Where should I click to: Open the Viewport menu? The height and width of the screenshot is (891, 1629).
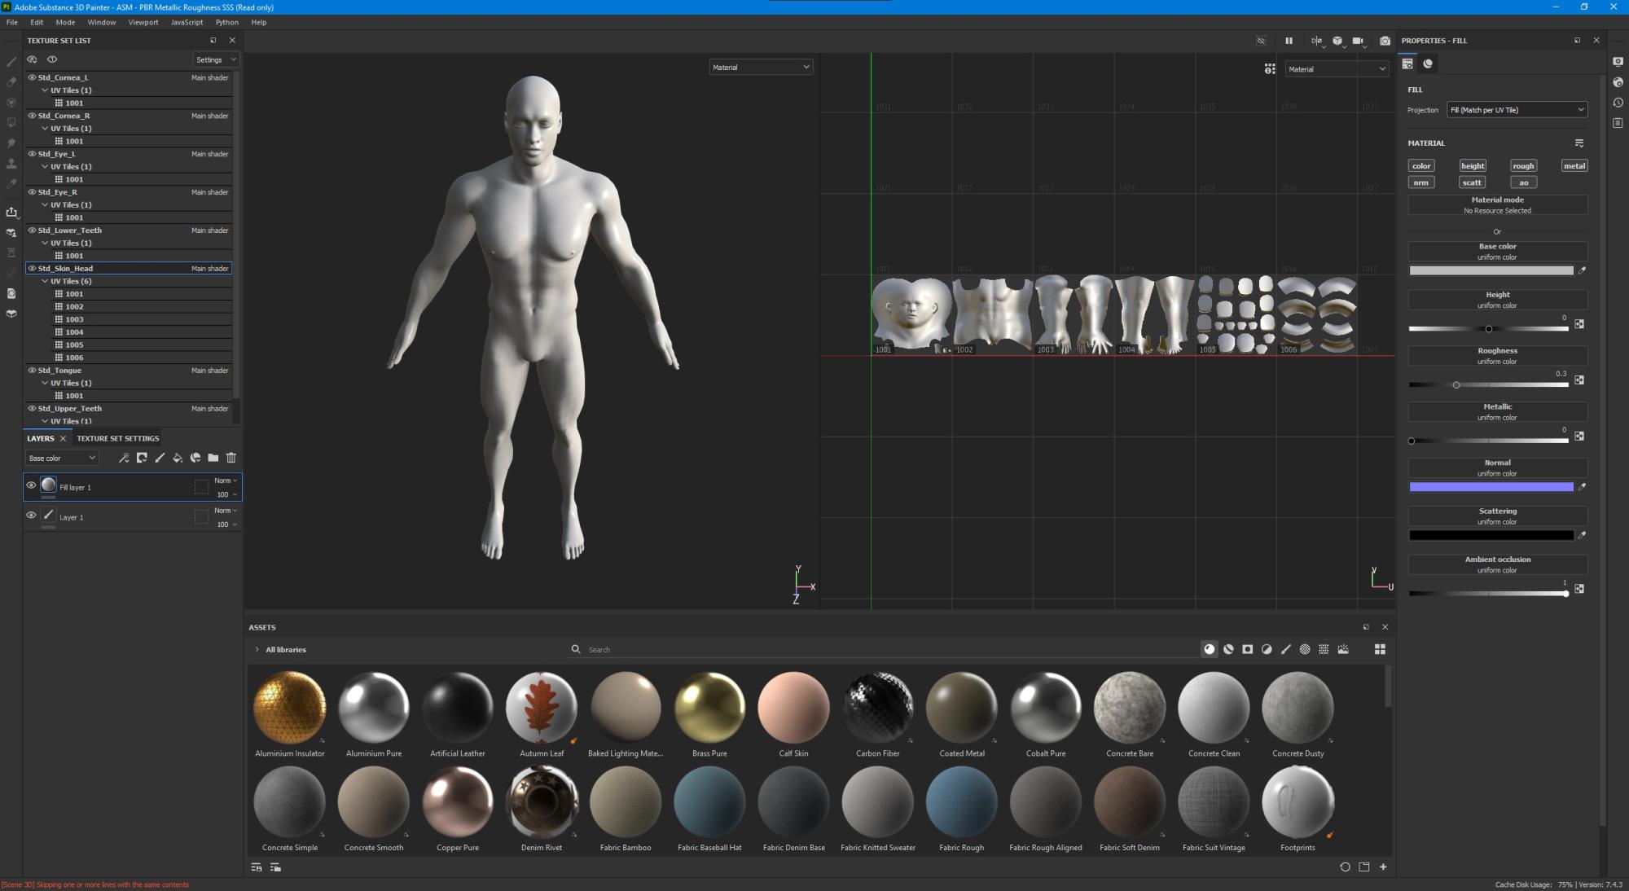tap(143, 22)
